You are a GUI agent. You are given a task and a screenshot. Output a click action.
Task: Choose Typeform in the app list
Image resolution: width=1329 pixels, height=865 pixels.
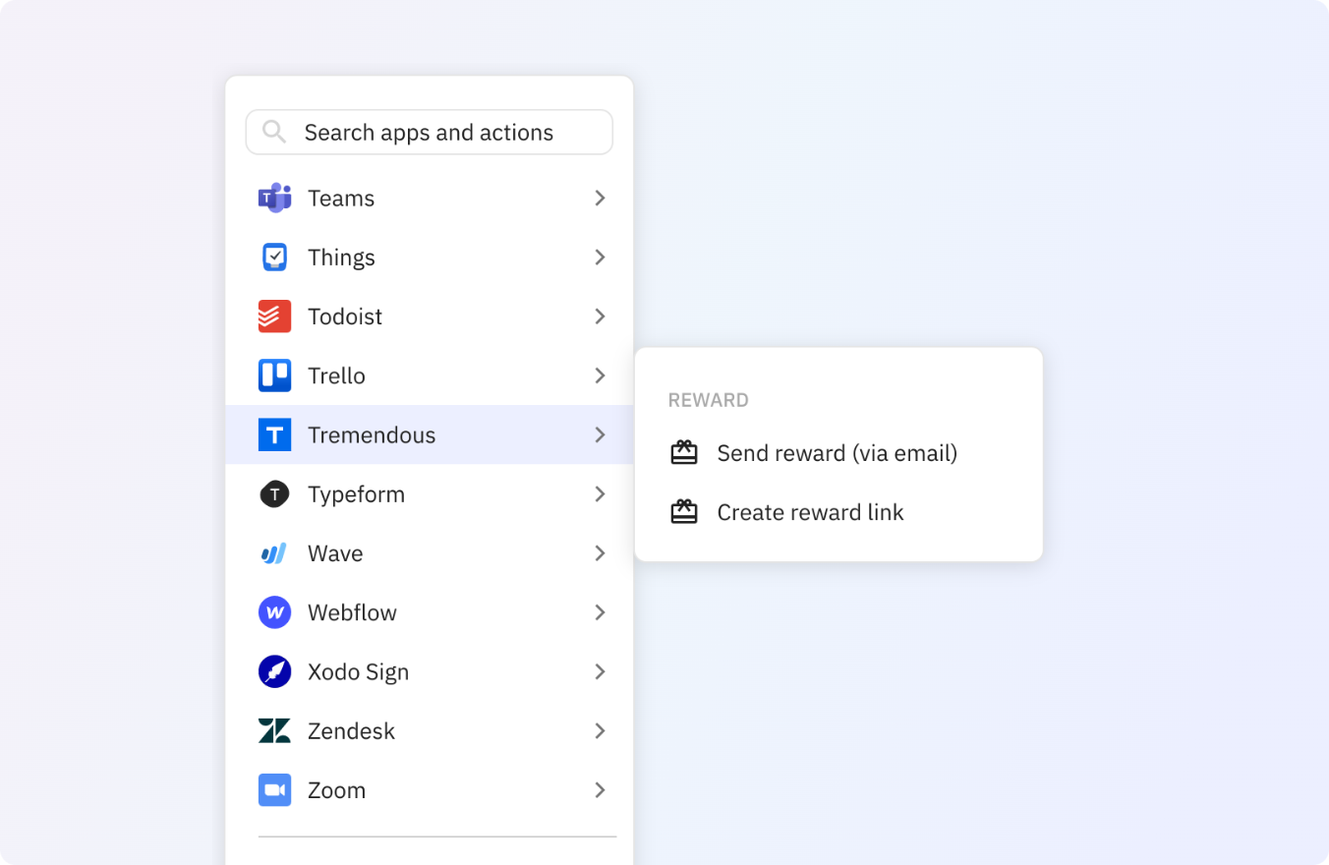click(x=430, y=494)
